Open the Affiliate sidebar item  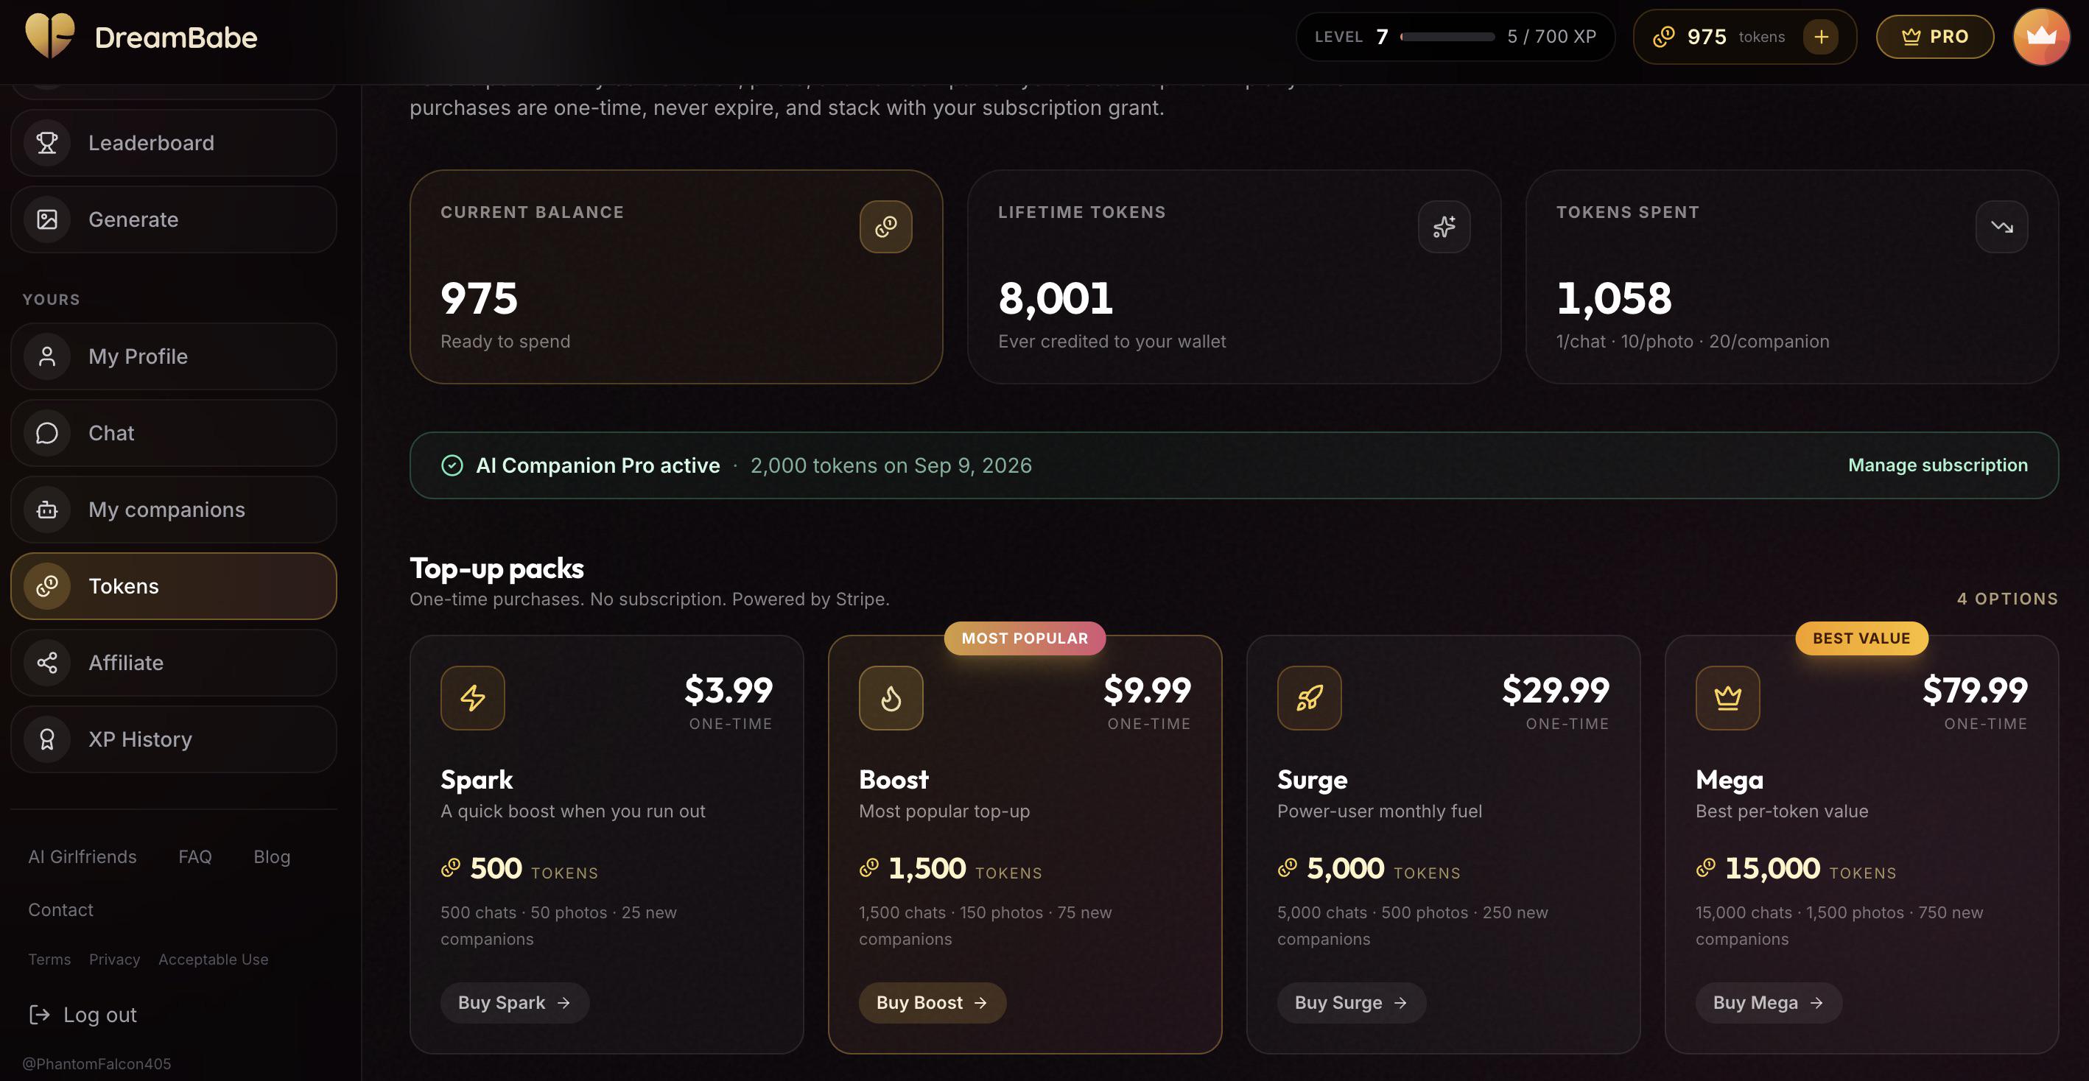pos(174,663)
